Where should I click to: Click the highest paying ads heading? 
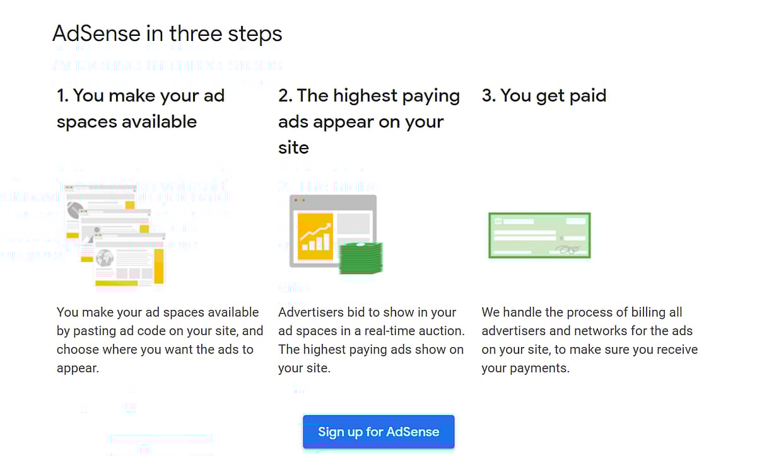click(x=369, y=121)
